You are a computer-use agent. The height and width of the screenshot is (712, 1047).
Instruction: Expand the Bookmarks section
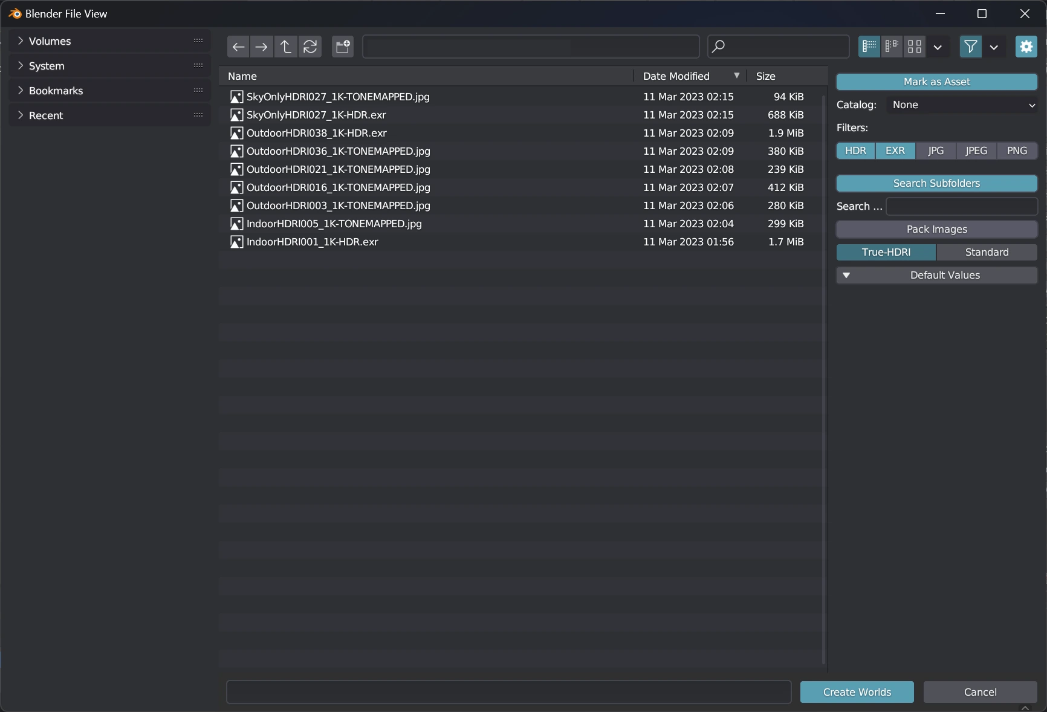(21, 91)
